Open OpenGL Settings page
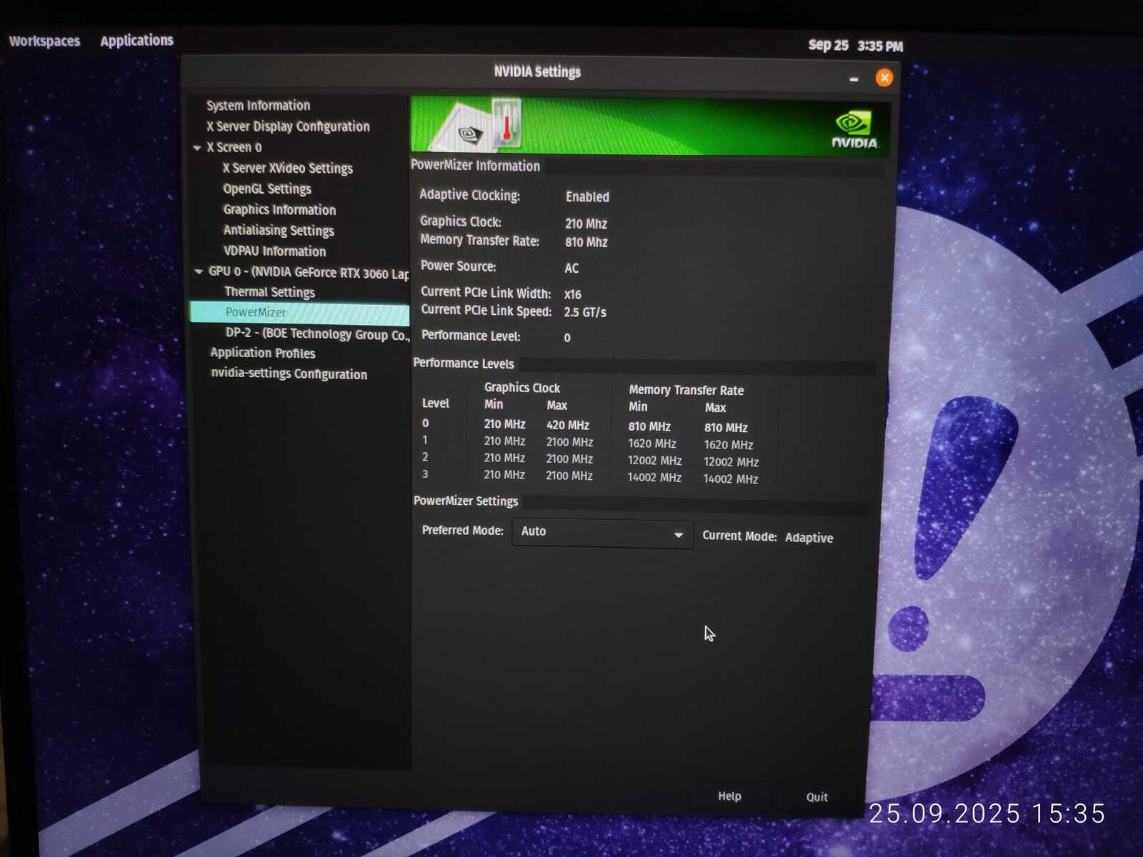The image size is (1143, 857). [x=267, y=189]
